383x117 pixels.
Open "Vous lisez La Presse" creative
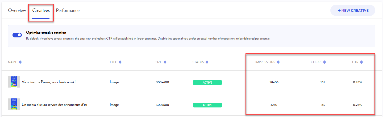pos(49,82)
